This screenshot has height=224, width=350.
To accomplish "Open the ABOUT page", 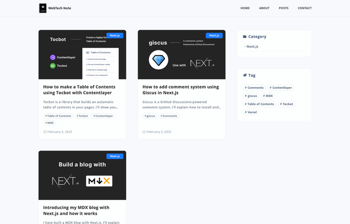I will pos(264,8).
